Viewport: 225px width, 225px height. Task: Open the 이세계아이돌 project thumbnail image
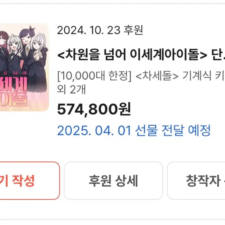(24, 67)
